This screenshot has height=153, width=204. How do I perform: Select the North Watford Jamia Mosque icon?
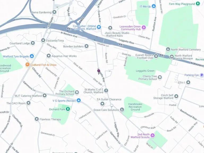point(172,57)
